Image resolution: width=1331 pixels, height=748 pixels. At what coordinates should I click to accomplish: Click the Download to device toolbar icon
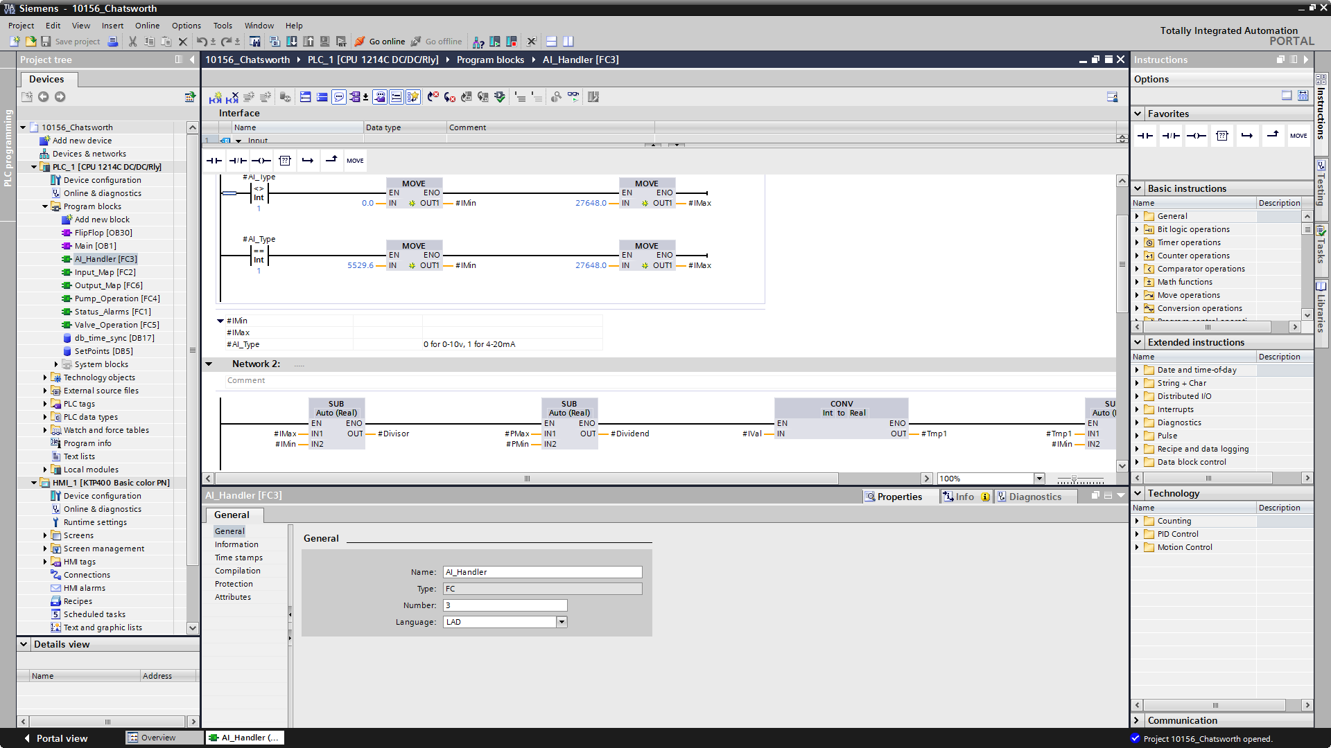292,42
